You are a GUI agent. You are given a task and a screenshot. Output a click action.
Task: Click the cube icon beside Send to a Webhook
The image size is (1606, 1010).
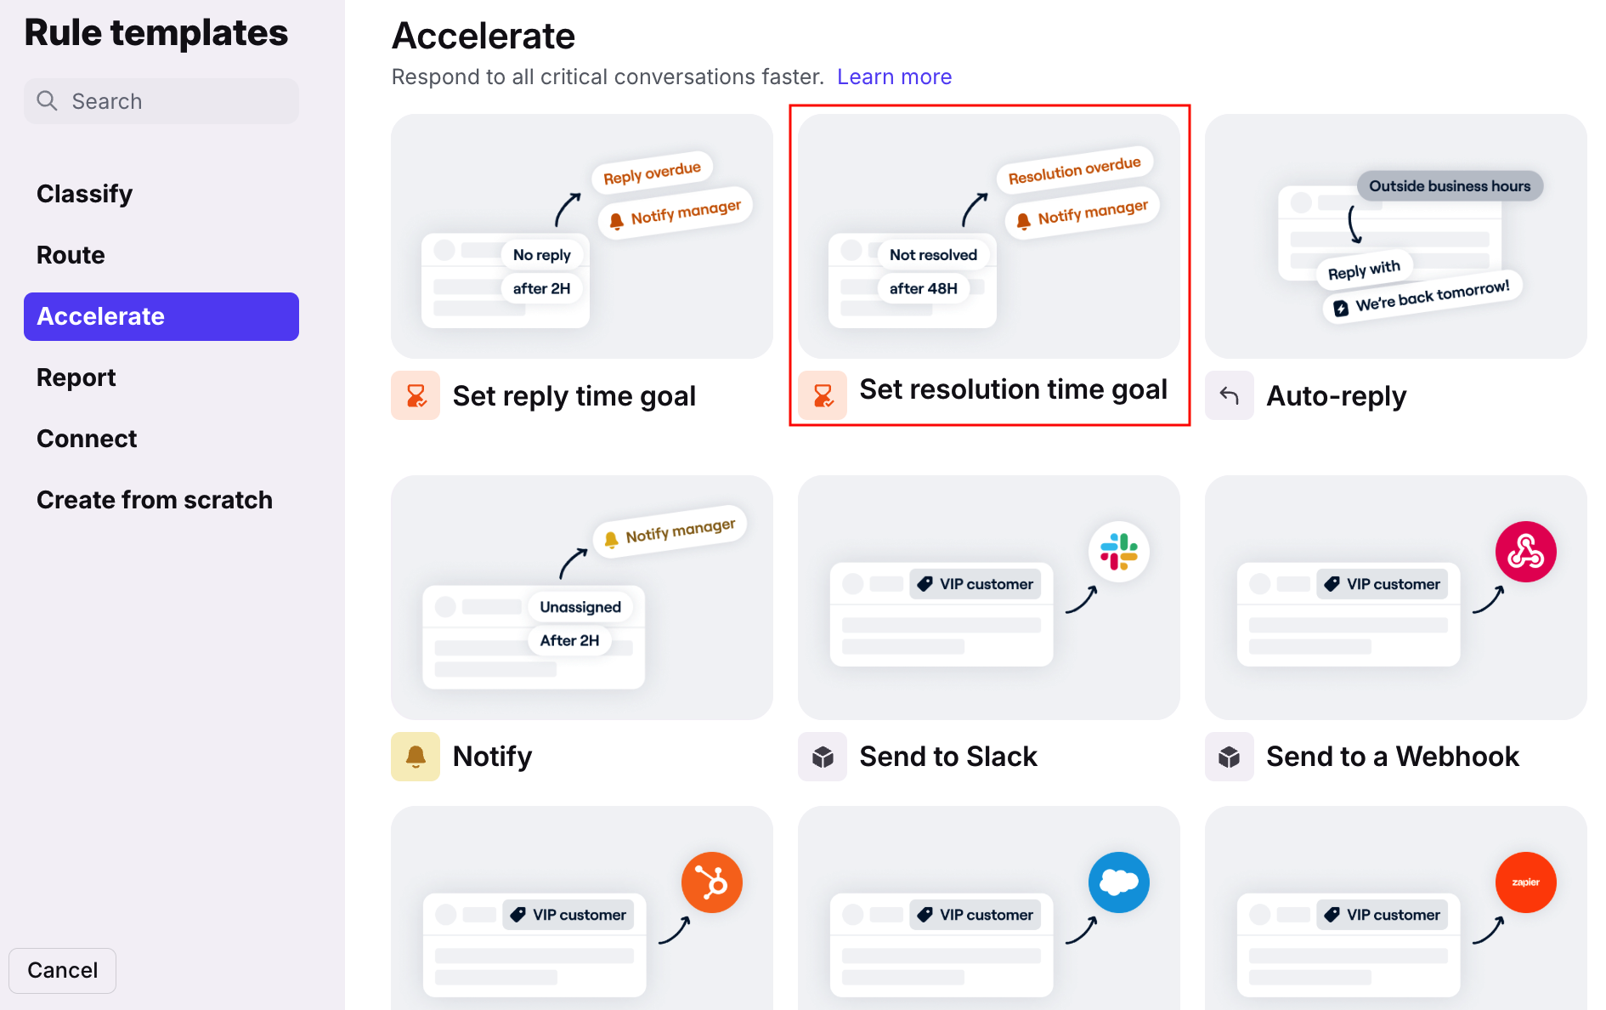(1230, 757)
